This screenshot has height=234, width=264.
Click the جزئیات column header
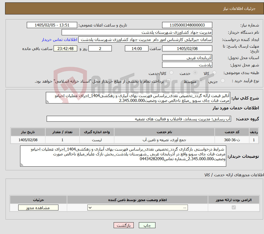tap(38, 200)
